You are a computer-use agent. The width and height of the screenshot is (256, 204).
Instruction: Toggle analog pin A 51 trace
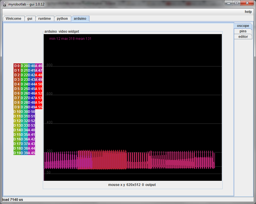pyautogui.click(x=39, y=89)
